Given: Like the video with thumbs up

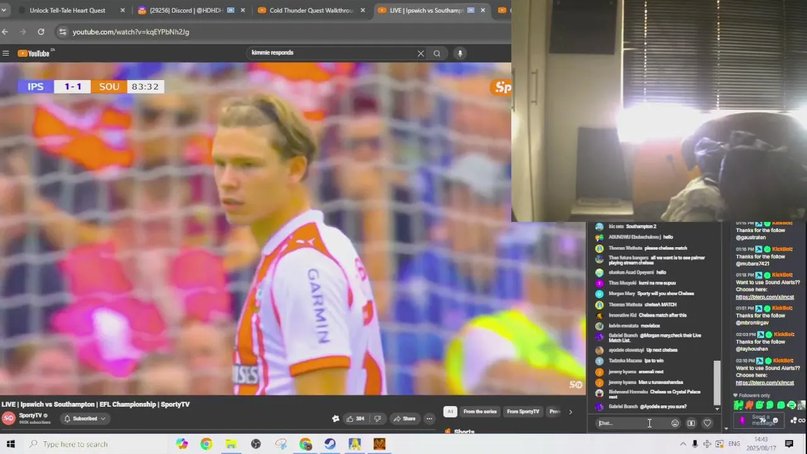Looking at the screenshot, I should [356, 419].
